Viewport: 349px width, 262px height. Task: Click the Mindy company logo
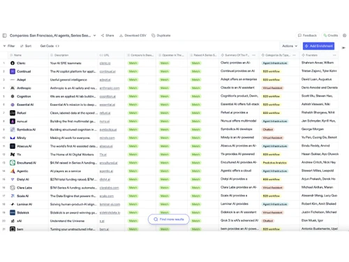(x=13, y=138)
